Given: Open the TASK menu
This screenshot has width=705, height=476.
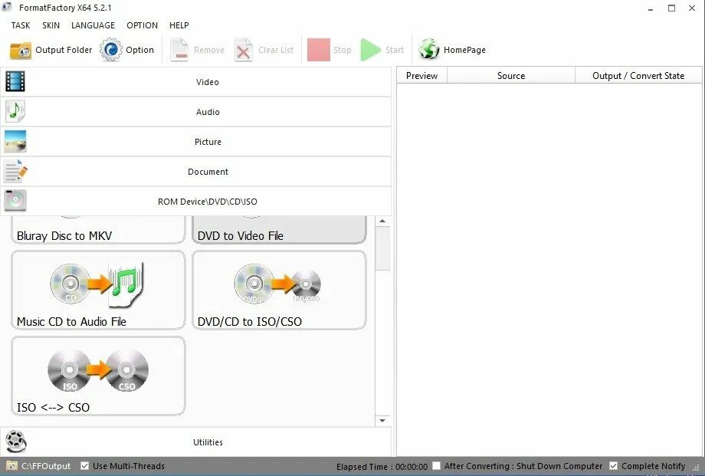Looking at the screenshot, I should 21,25.
